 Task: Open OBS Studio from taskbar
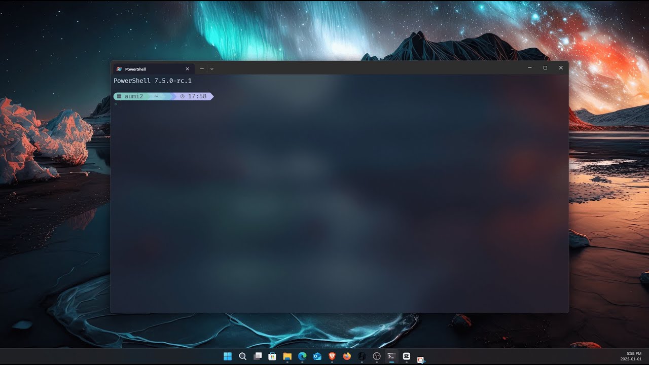(x=377, y=356)
